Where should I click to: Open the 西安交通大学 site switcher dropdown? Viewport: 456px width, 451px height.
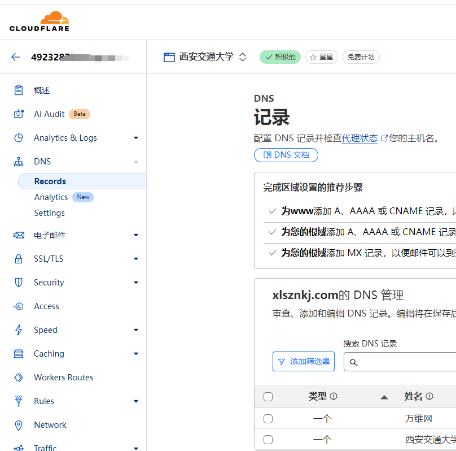(243, 57)
